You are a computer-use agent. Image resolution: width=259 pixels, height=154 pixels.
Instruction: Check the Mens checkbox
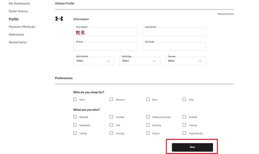[75, 99]
